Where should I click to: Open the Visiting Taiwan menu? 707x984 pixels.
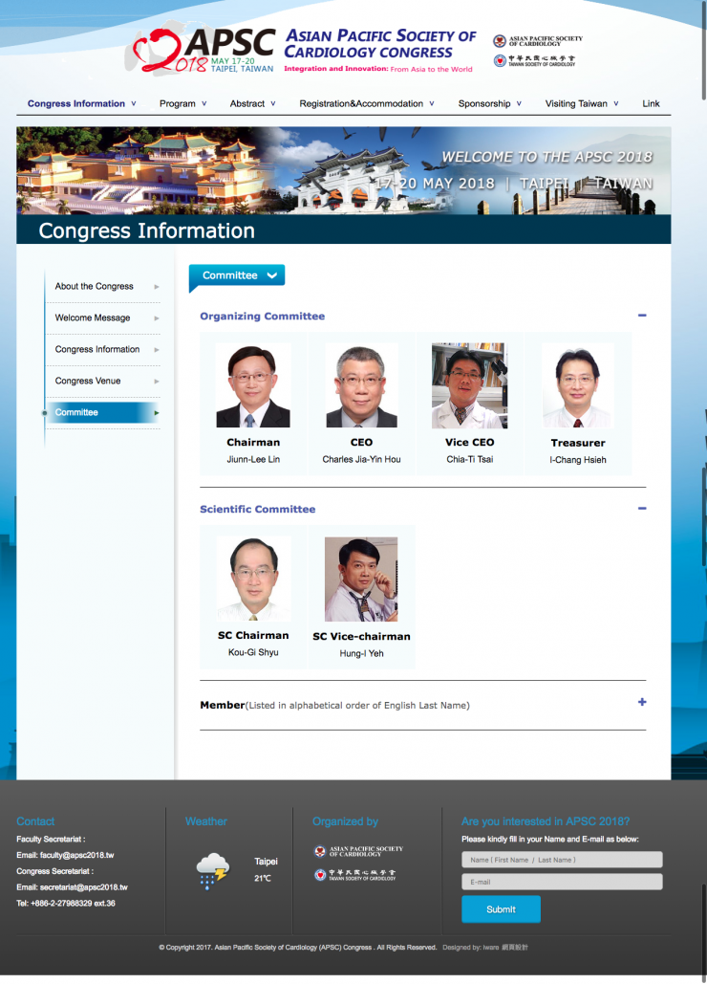coord(581,103)
